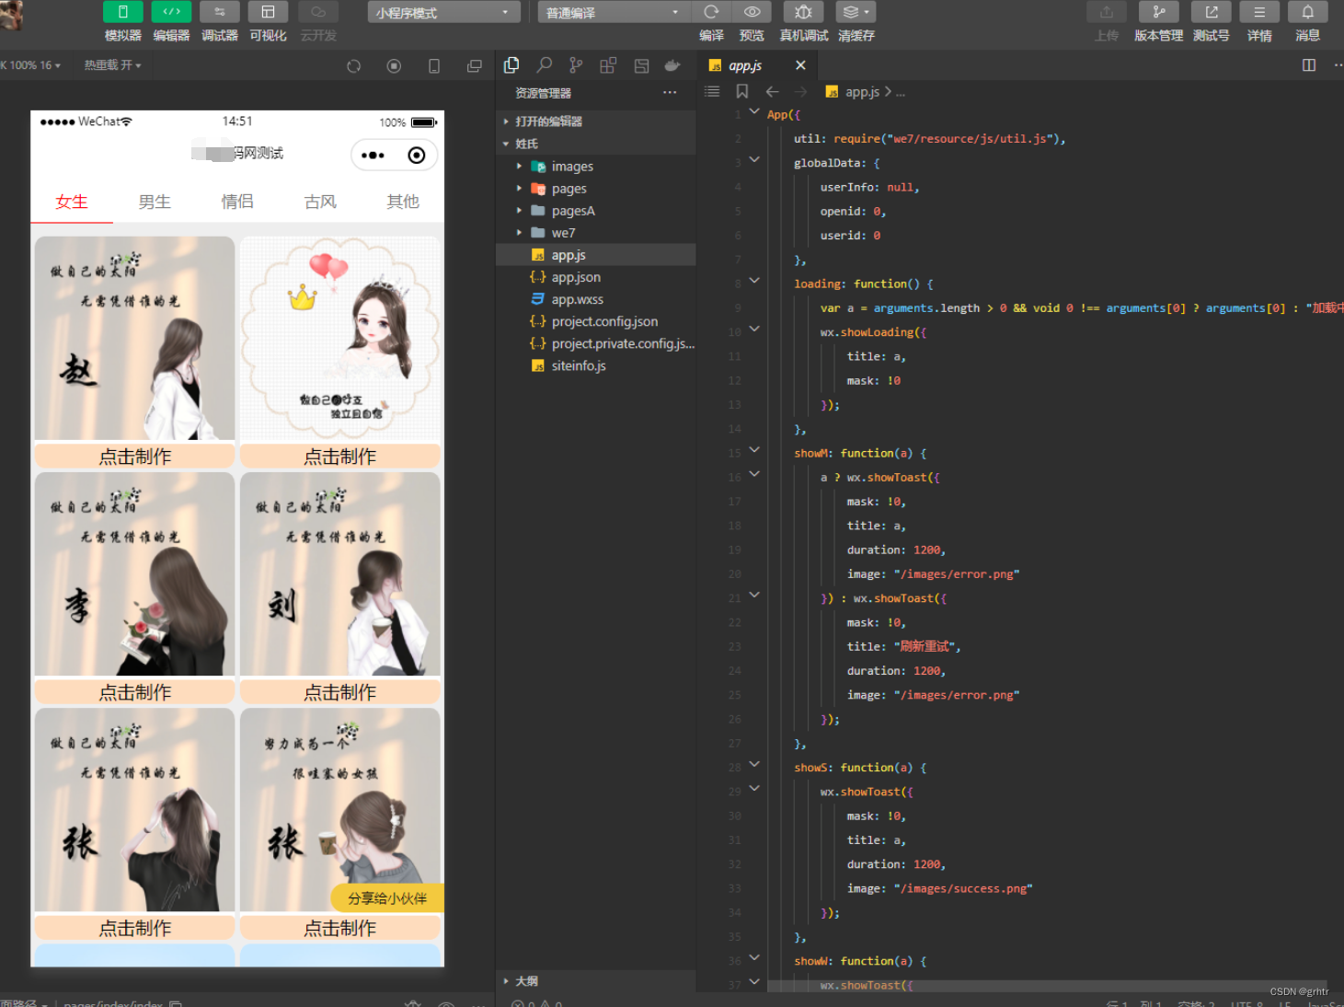The width and height of the screenshot is (1344, 1007).
Task: Toggle the debugger panel button
Action: pos(220,12)
